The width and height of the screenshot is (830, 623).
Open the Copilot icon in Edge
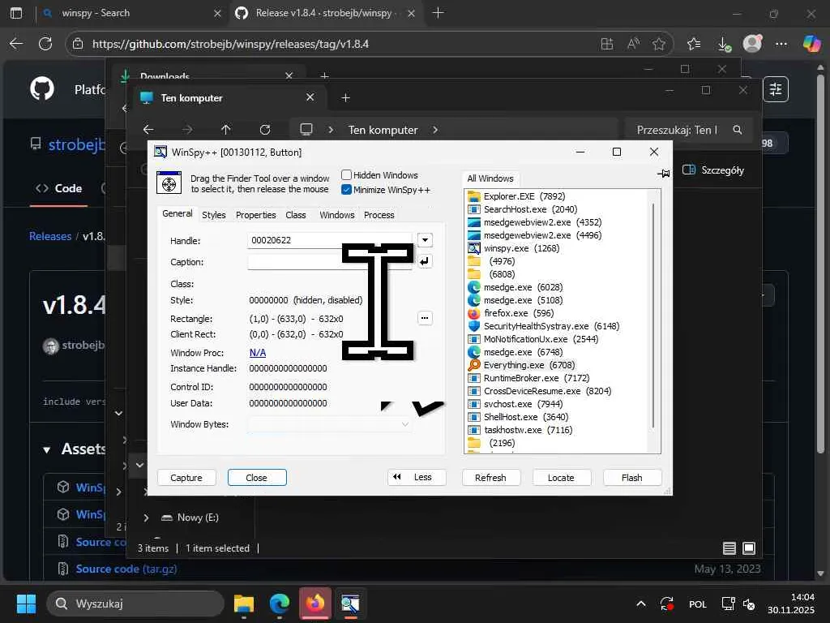click(x=811, y=44)
